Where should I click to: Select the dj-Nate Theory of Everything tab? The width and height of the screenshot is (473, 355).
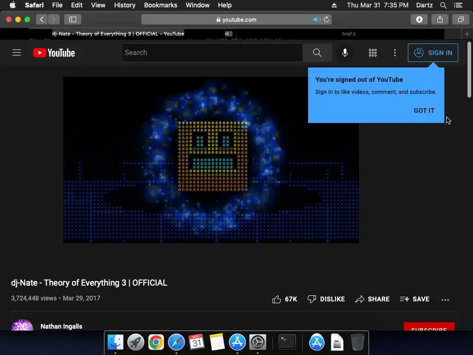point(118,34)
